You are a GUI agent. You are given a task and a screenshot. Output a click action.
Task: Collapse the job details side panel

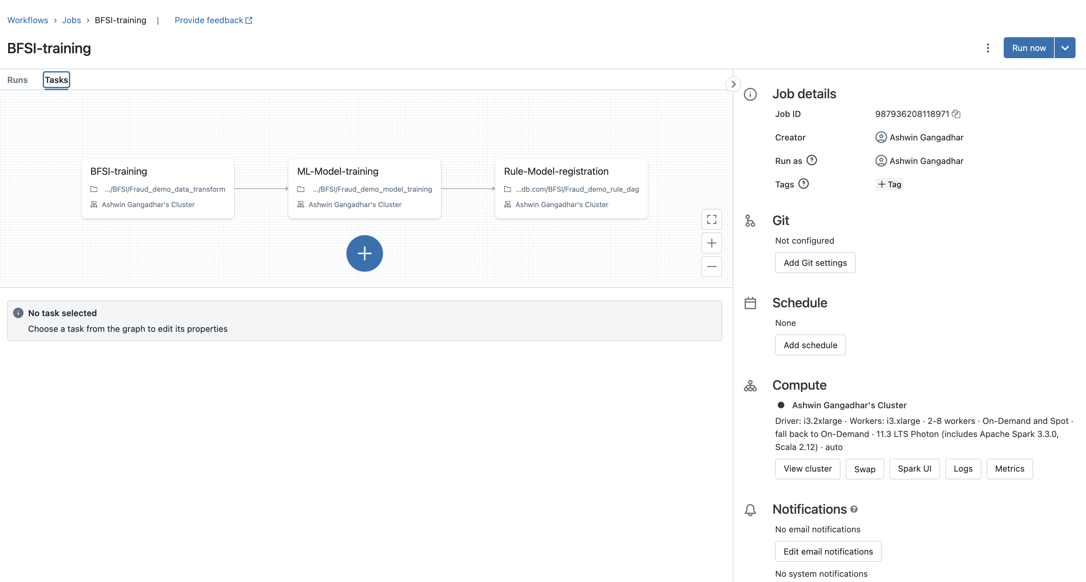pyautogui.click(x=733, y=84)
